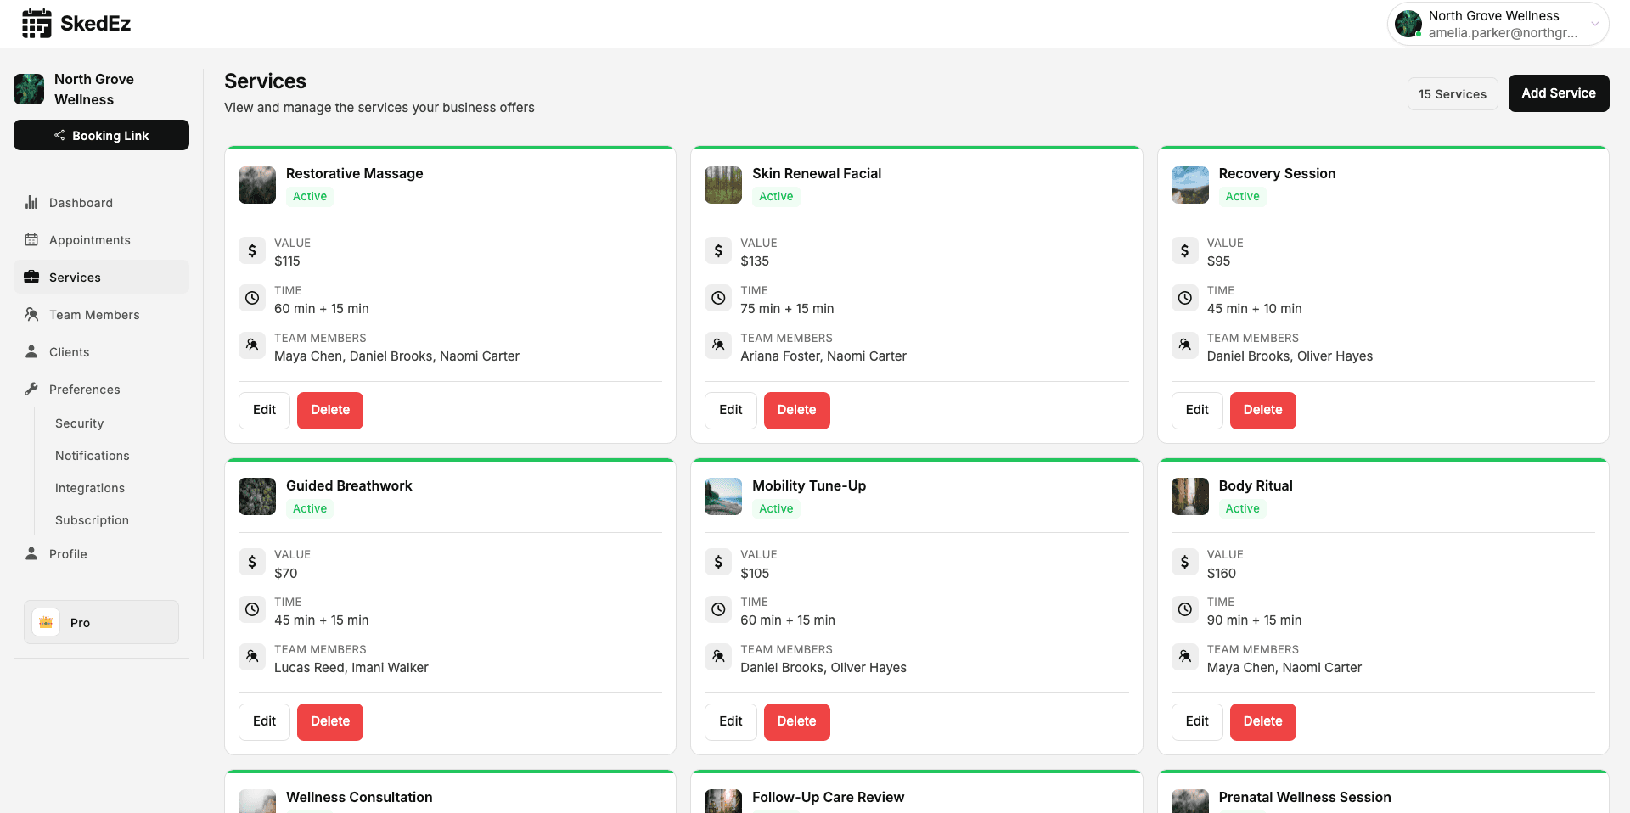Image resolution: width=1630 pixels, height=813 pixels.
Task: Edit the Mobility Tune-Up service
Action: [x=730, y=721]
